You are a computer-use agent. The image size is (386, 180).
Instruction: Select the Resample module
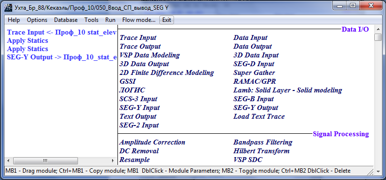coord(135,160)
